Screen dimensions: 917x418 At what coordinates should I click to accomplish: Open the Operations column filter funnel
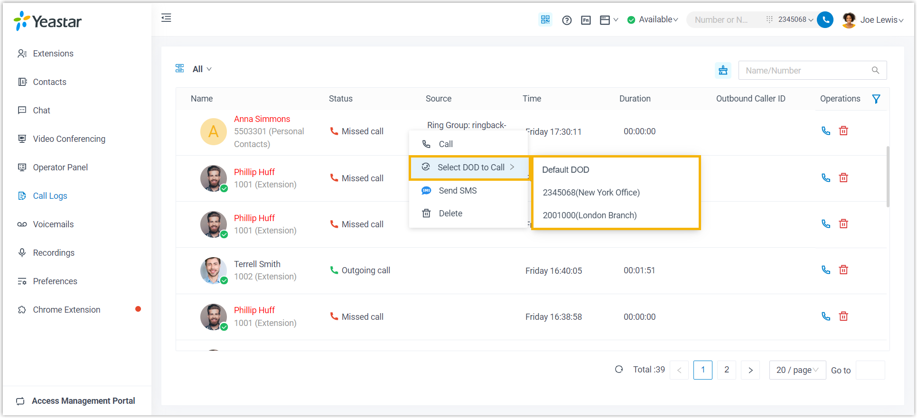click(876, 99)
